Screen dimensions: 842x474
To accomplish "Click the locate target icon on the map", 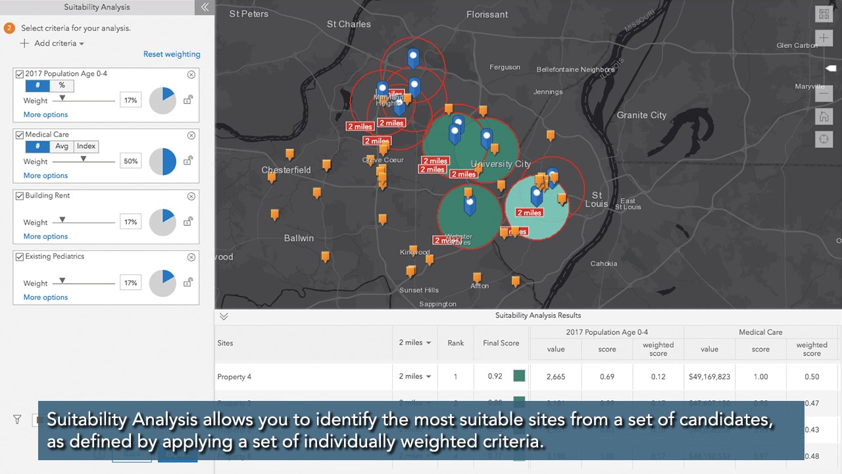I will click(824, 140).
